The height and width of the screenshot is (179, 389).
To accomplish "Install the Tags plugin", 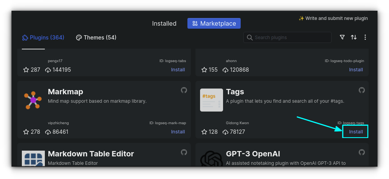I will click(x=356, y=131).
